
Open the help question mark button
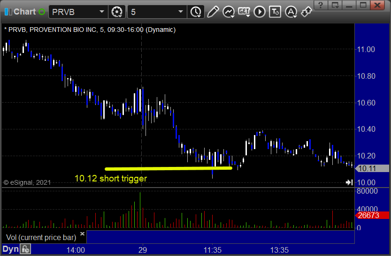click(321, 5)
